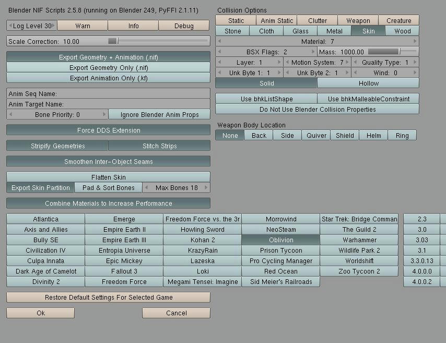
Task: Select Stone collision material
Action: click(x=233, y=31)
